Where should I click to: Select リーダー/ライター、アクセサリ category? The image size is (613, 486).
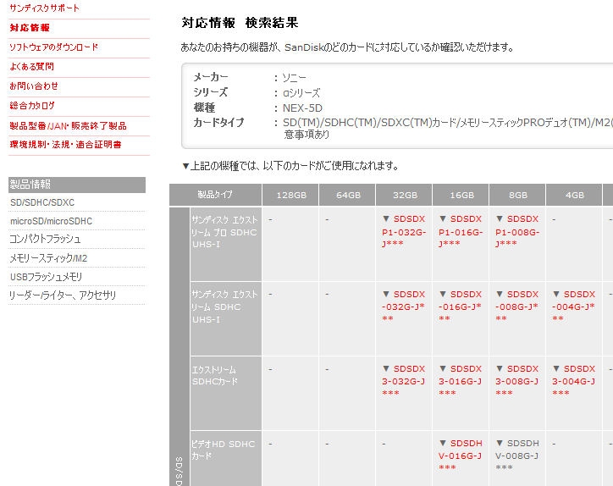point(63,295)
